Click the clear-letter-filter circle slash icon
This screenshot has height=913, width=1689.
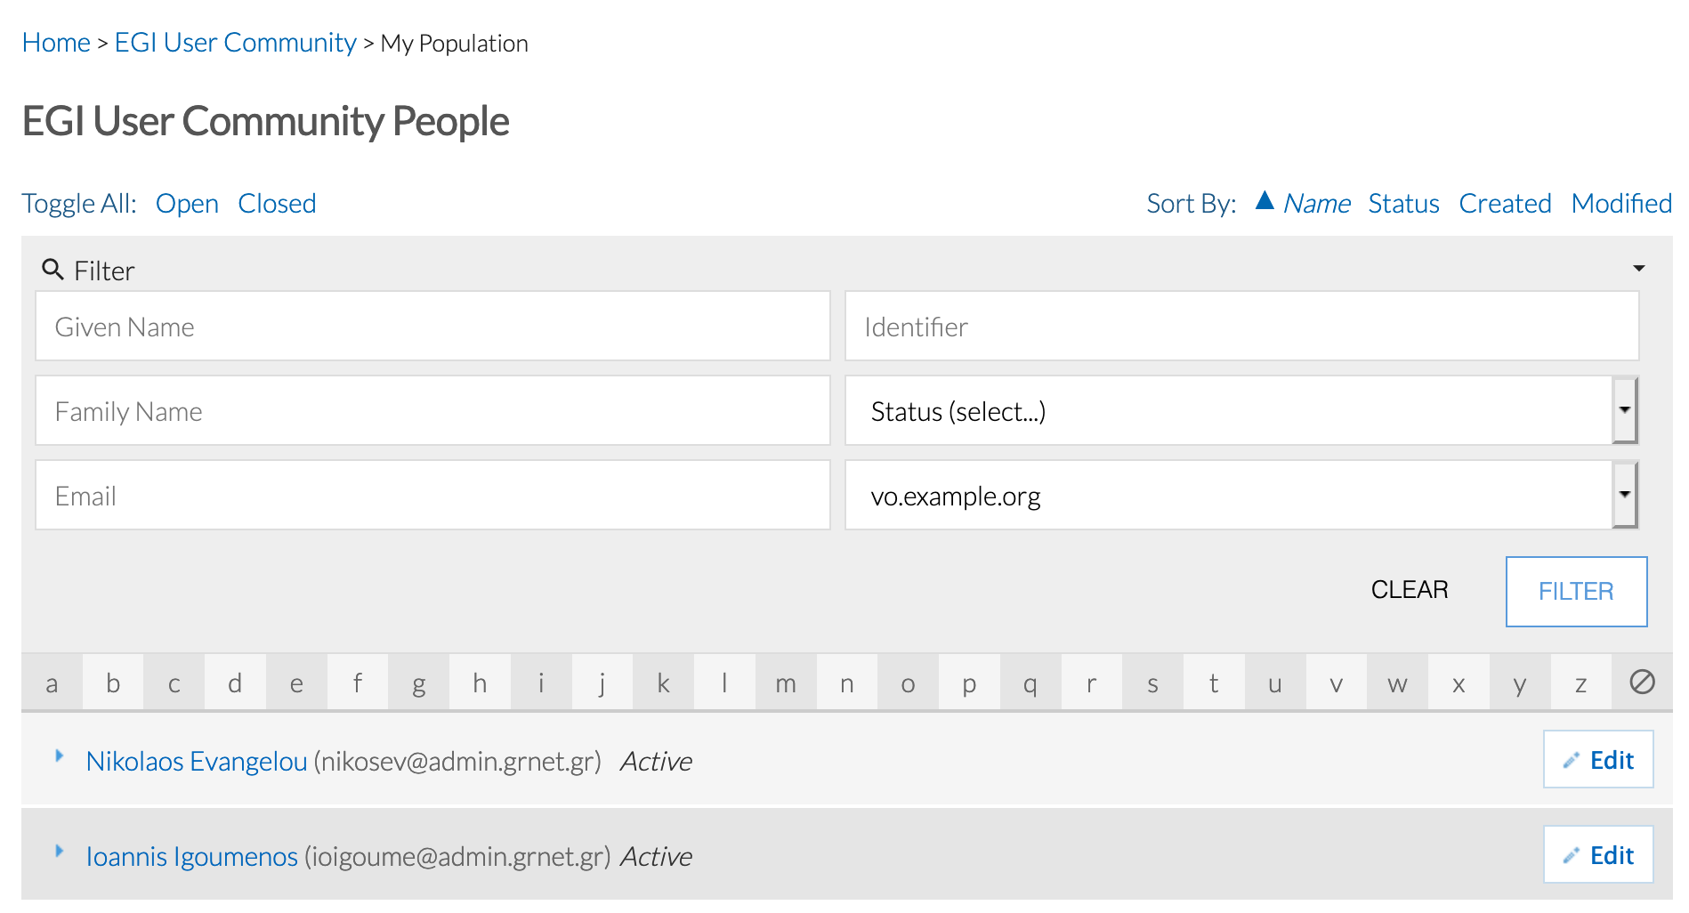click(1641, 683)
